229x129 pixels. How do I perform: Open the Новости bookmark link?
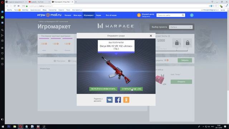61,10
